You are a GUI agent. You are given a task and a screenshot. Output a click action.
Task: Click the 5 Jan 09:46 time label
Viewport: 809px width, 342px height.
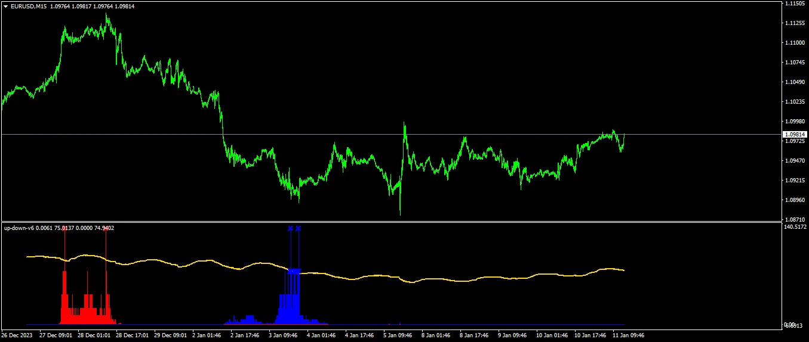tap(398, 335)
